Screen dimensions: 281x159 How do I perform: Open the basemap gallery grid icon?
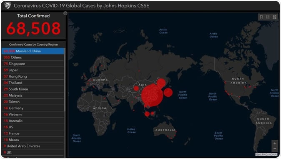click(274, 17)
